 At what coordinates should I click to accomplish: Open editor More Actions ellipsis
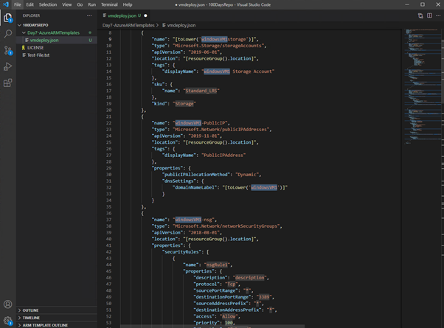pyautogui.click(x=439, y=15)
